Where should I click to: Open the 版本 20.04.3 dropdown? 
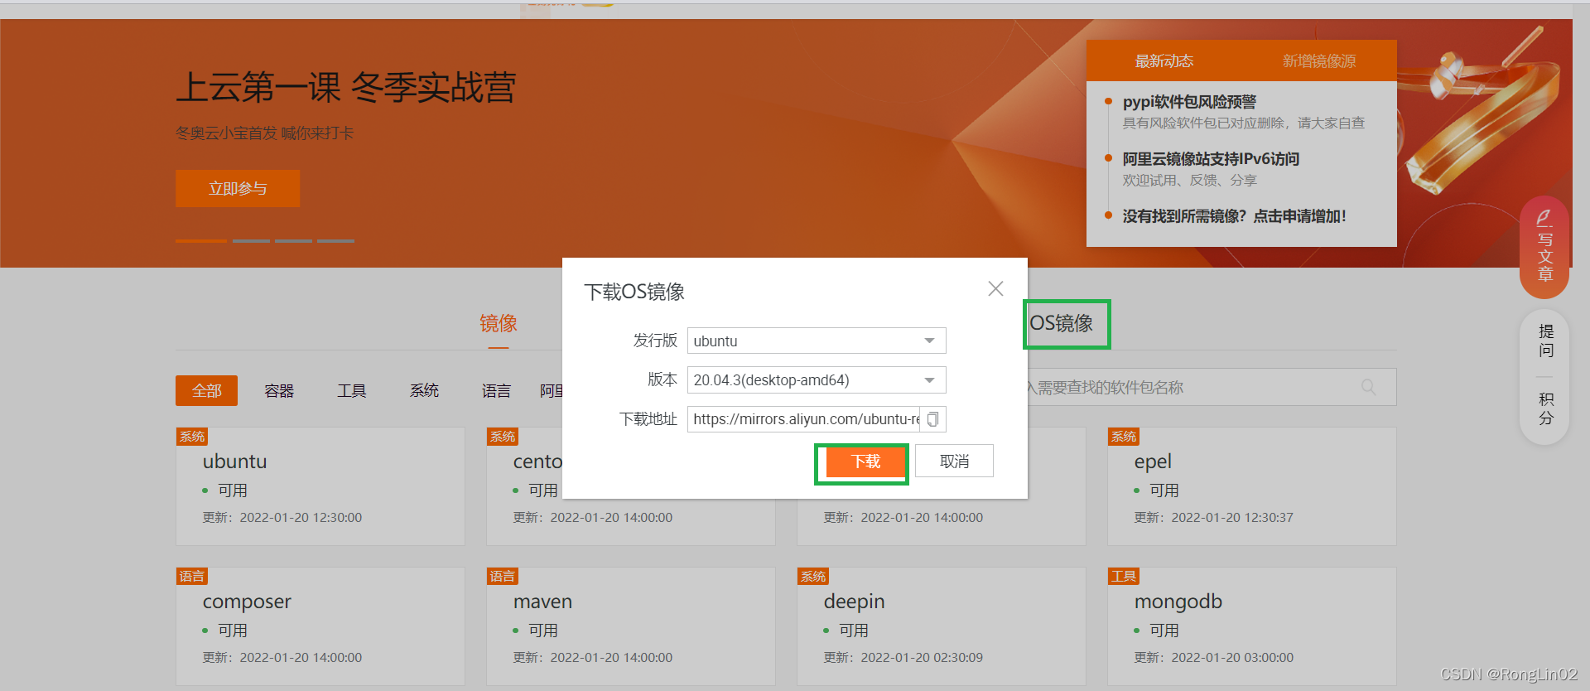click(817, 380)
